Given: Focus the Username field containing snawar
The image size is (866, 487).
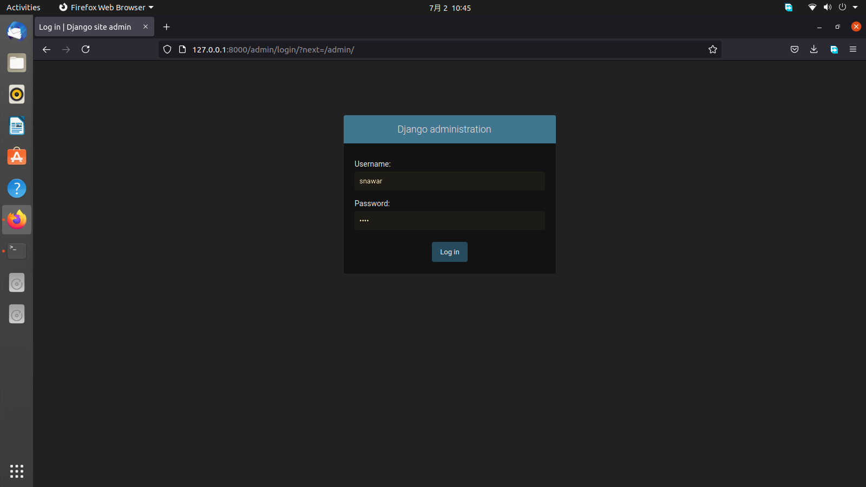Looking at the screenshot, I should (449, 181).
